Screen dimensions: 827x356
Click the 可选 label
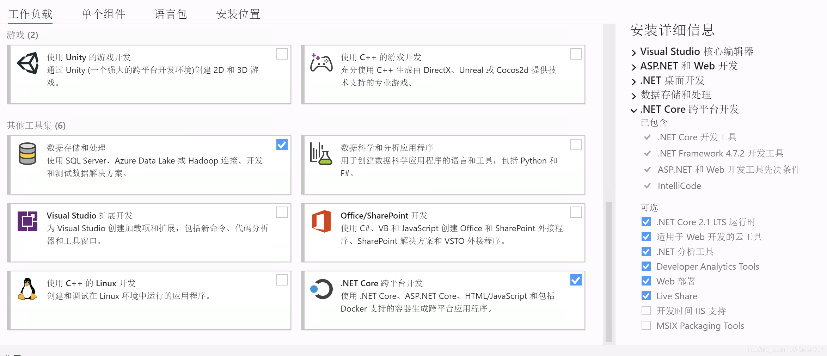coord(649,207)
